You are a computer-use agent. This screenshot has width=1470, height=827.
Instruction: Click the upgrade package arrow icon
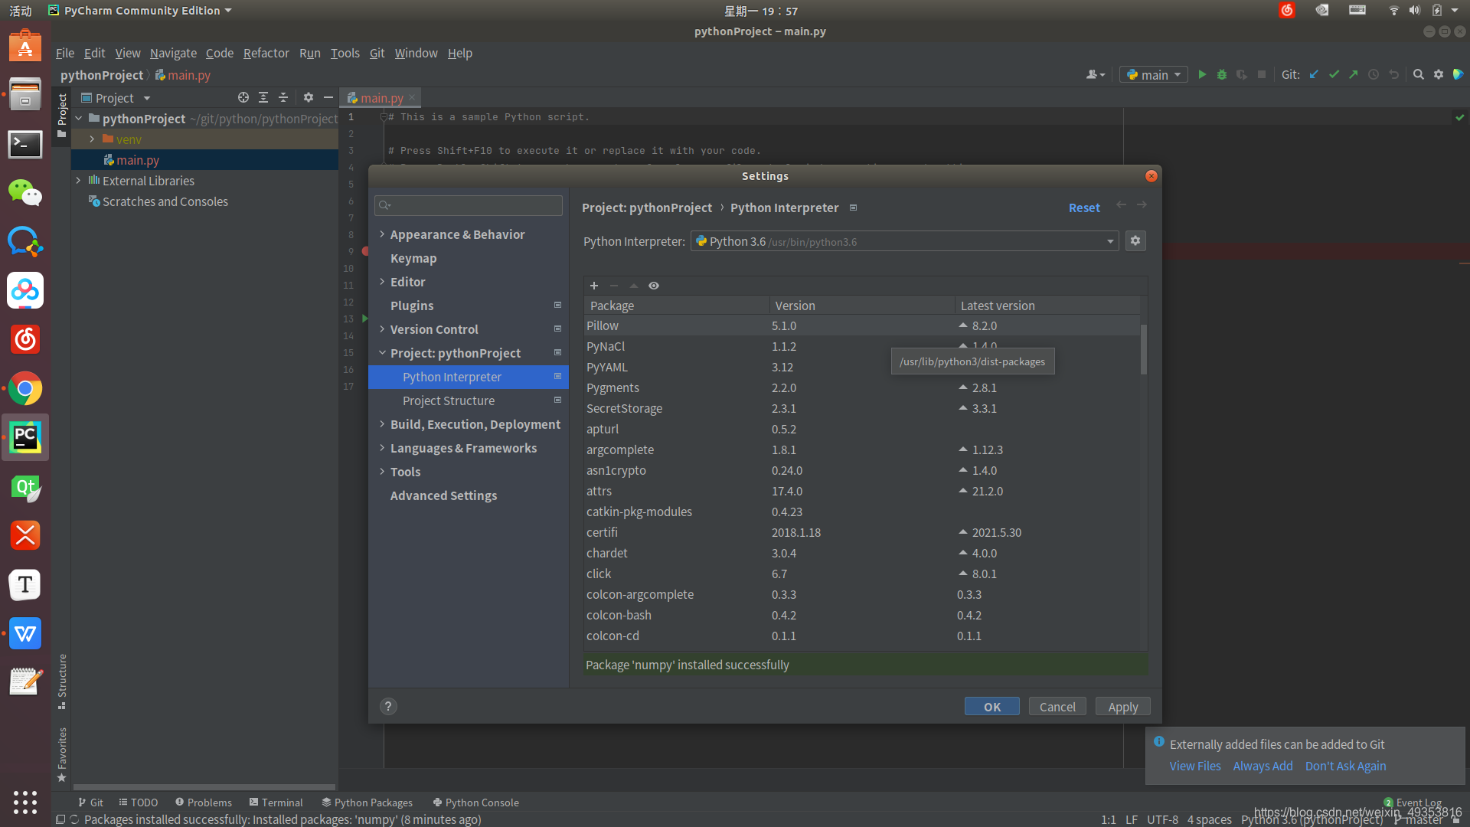pyautogui.click(x=634, y=286)
